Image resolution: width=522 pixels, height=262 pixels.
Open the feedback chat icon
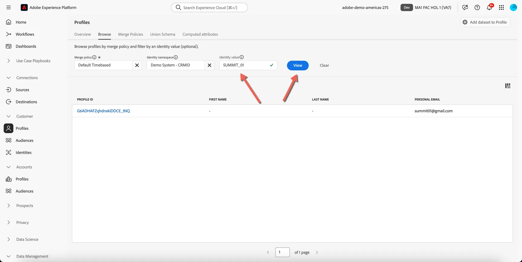[x=465, y=8]
